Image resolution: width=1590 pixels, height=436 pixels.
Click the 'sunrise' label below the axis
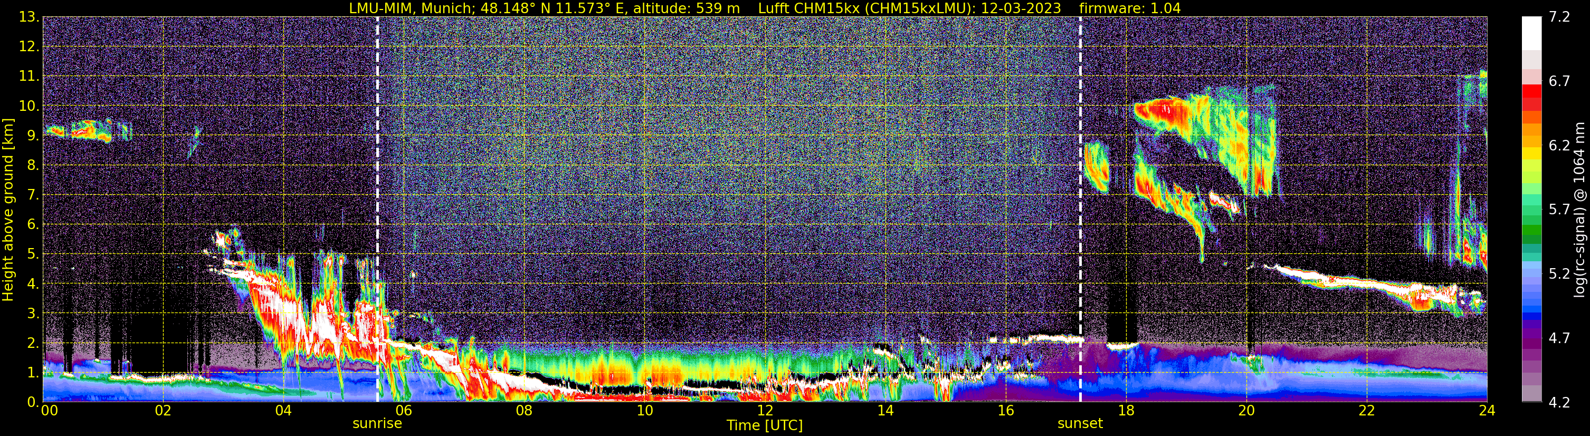click(x=377, y=424)
